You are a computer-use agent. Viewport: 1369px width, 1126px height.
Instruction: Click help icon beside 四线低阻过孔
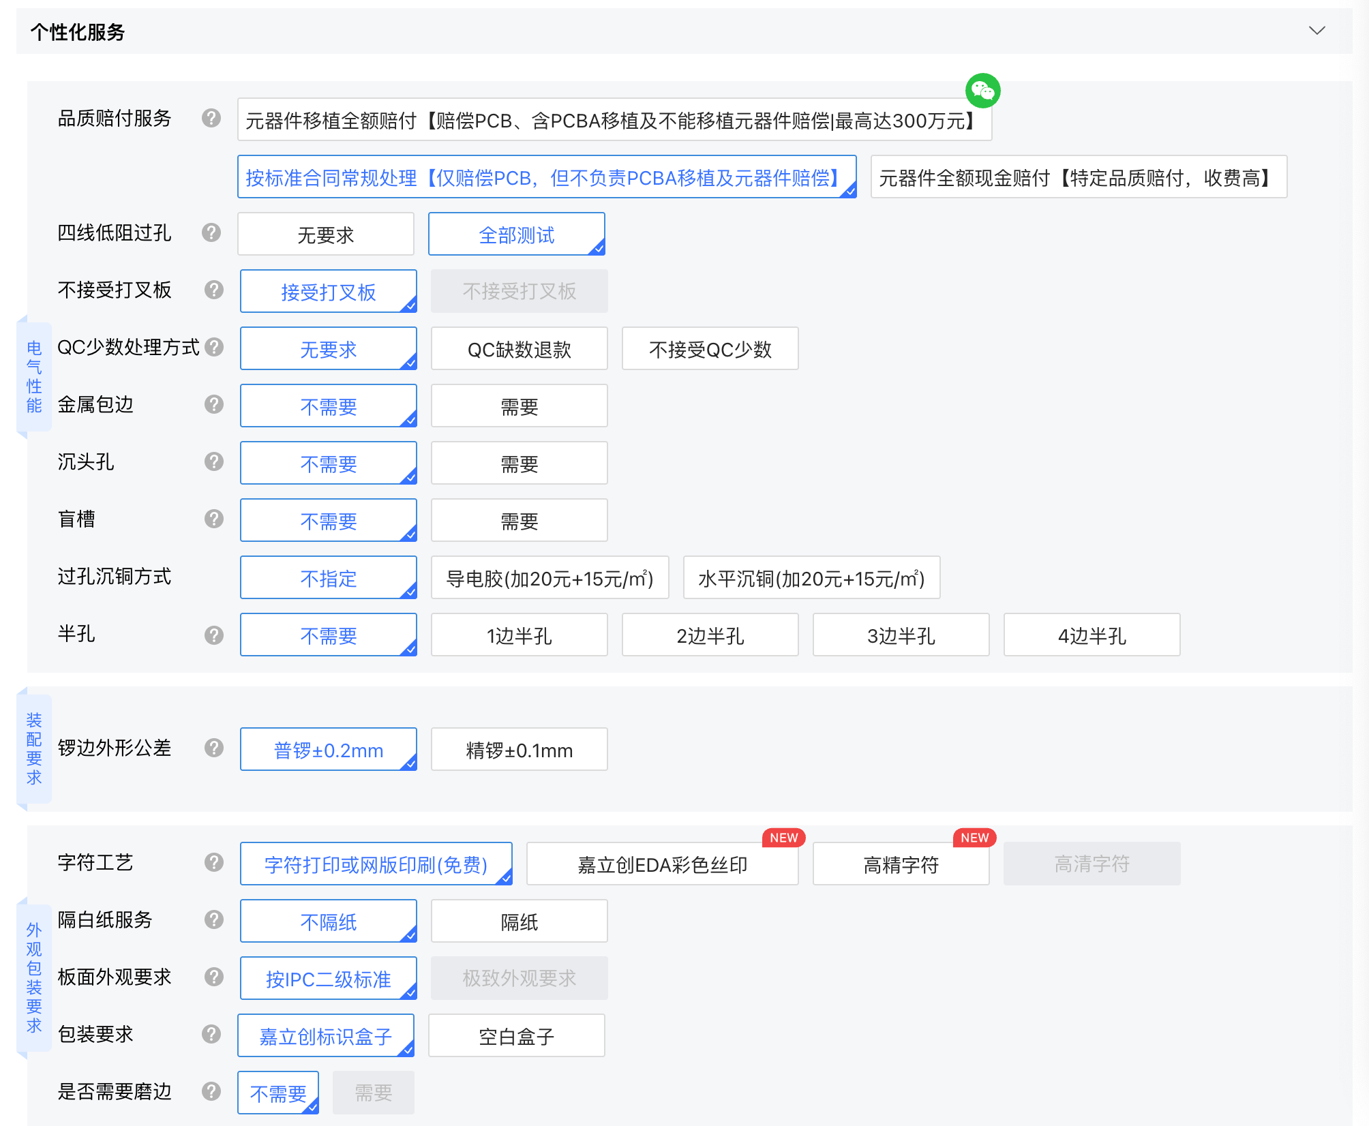coord(211,233)
